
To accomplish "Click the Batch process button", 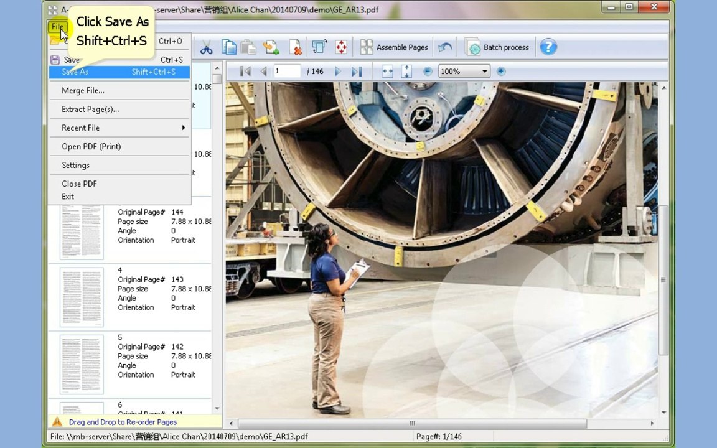I will pos(498,47).
